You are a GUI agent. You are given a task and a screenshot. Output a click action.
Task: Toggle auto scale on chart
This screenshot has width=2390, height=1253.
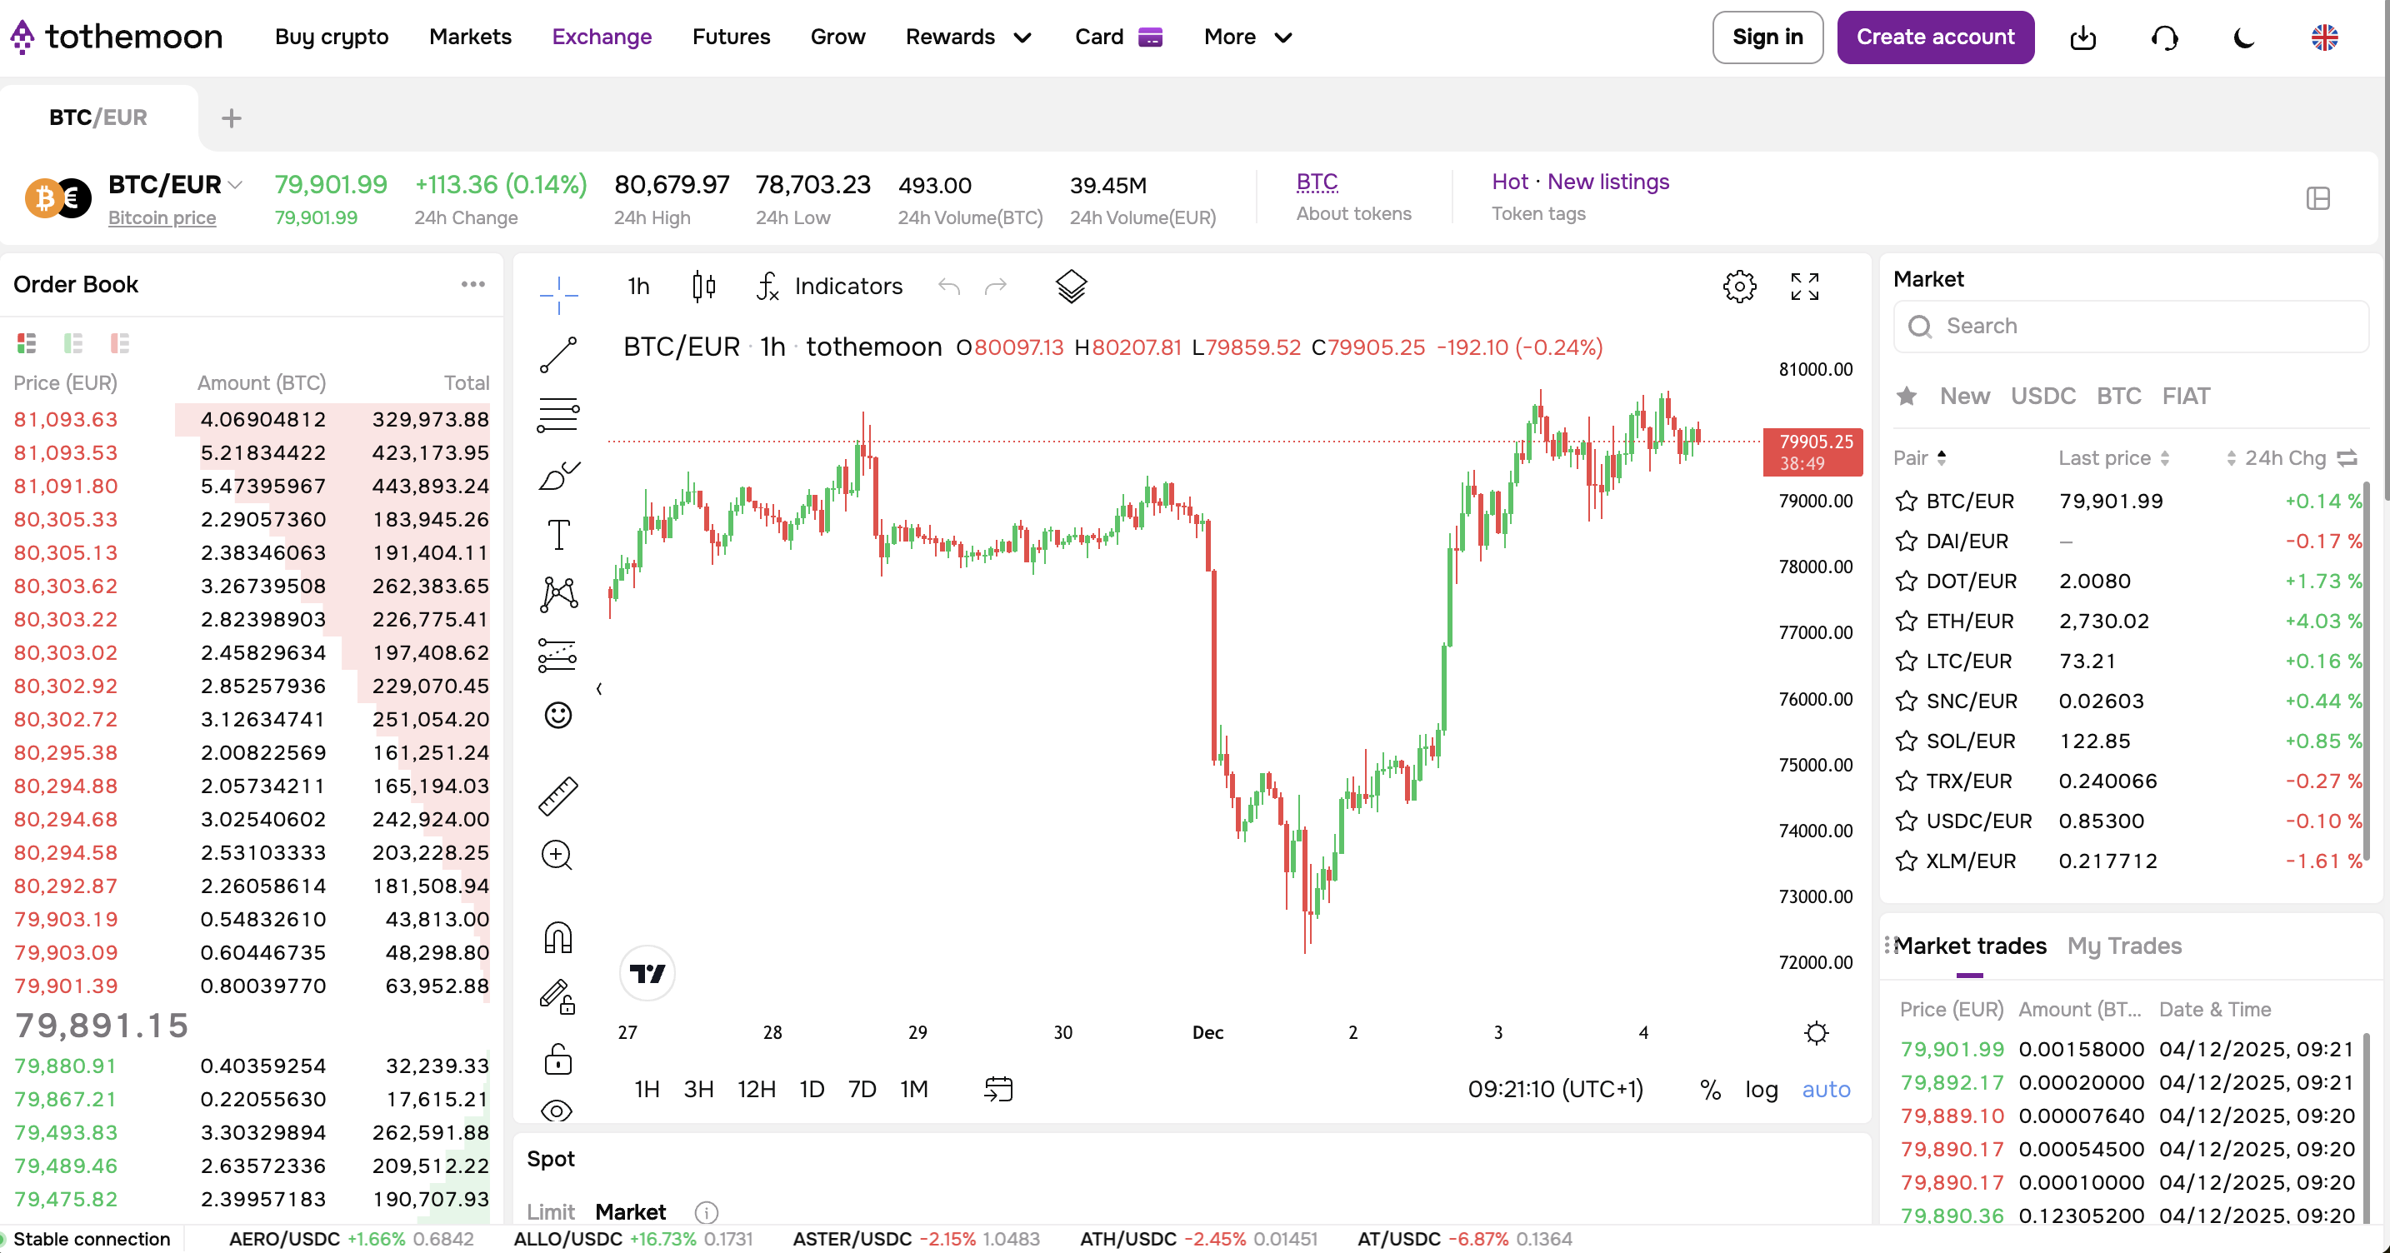(1826, 1090)
